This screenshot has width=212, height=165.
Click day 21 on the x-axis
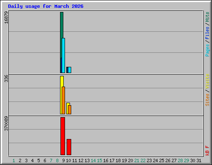137,160
